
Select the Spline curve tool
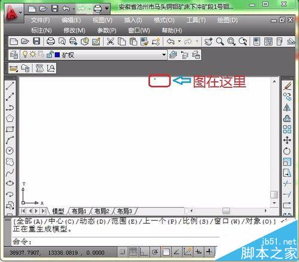click(10, 173)
